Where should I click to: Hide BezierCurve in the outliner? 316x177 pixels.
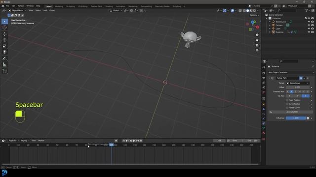tap(309, 22)
